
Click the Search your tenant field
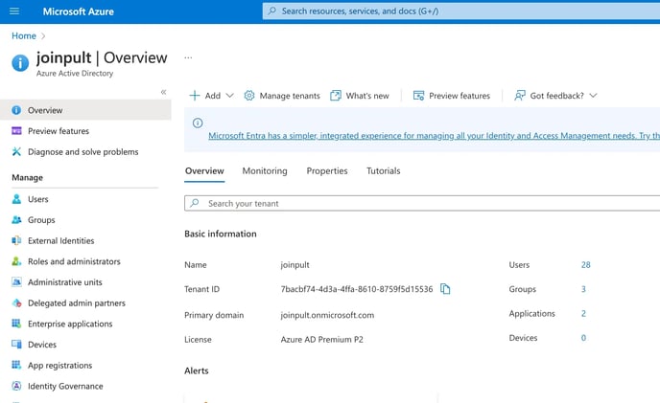point(422,204)
